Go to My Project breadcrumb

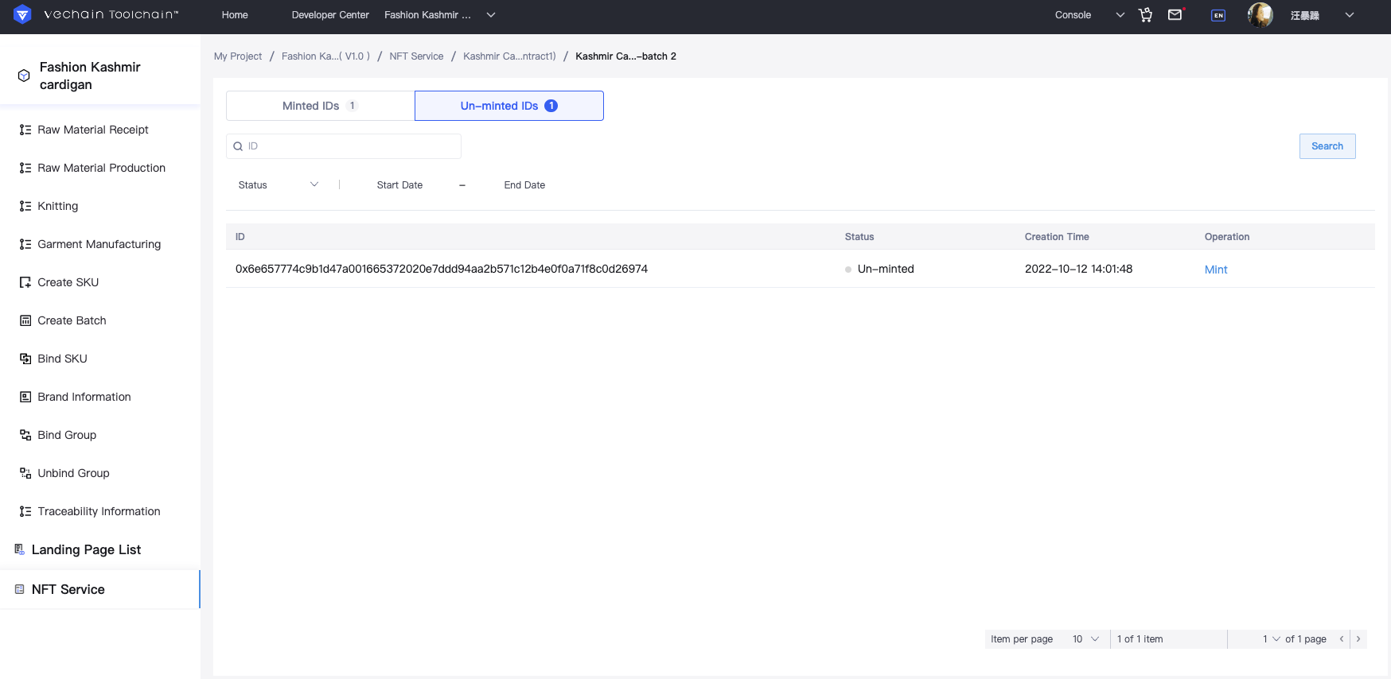tap(238, 56)
